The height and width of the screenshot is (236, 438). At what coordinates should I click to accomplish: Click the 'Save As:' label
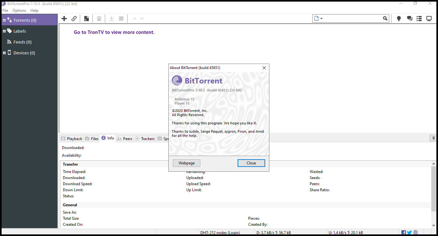(70, 212)
